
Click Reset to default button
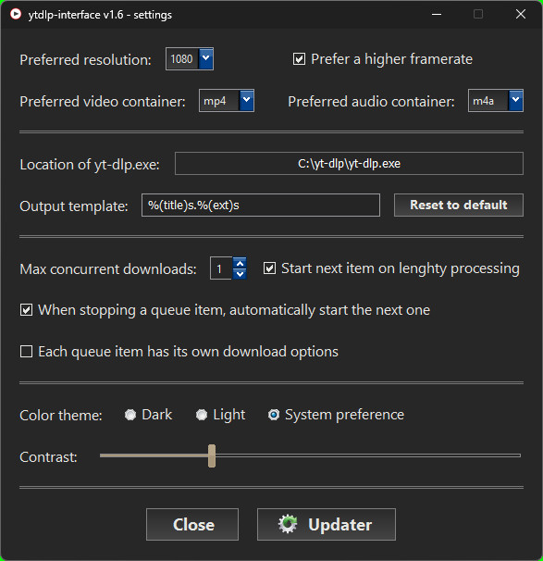[459, 205]
